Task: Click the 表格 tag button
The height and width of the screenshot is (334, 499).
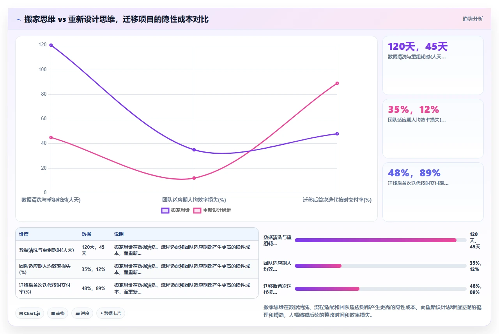Action: point(58,313)
